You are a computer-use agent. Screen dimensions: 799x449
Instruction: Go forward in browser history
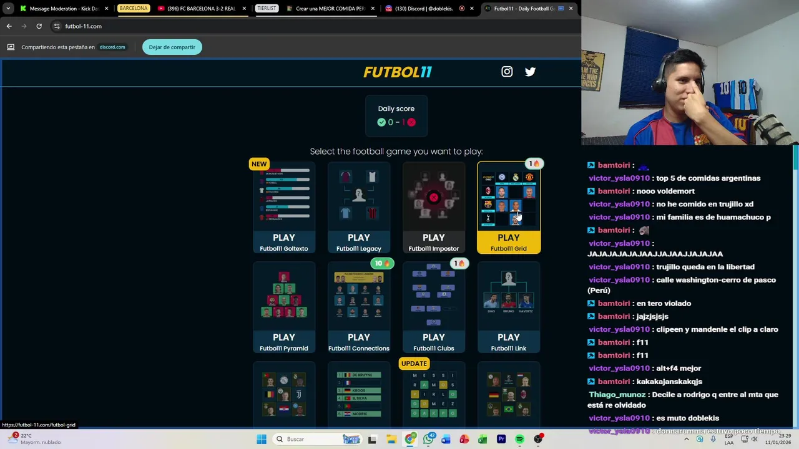[x=24, y=26]
